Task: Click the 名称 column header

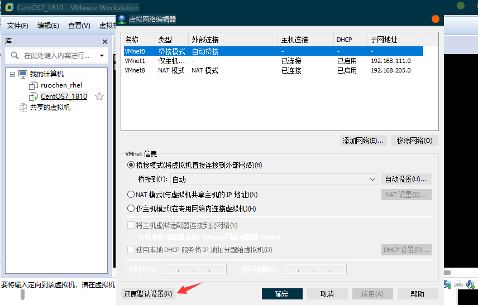Action: click(138, 40)
